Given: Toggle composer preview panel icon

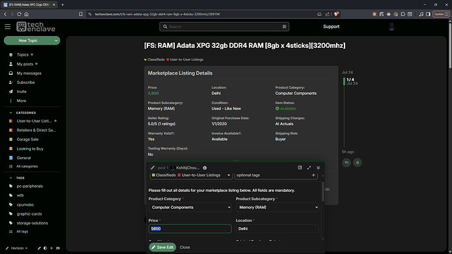Looking at the screenshot, I should tap(300, 168).
